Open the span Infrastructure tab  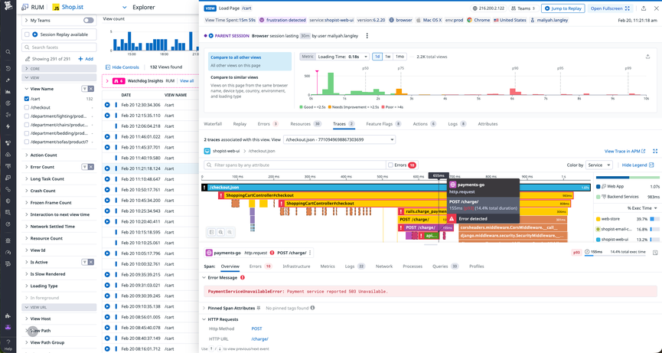click(x=296, y=266)
